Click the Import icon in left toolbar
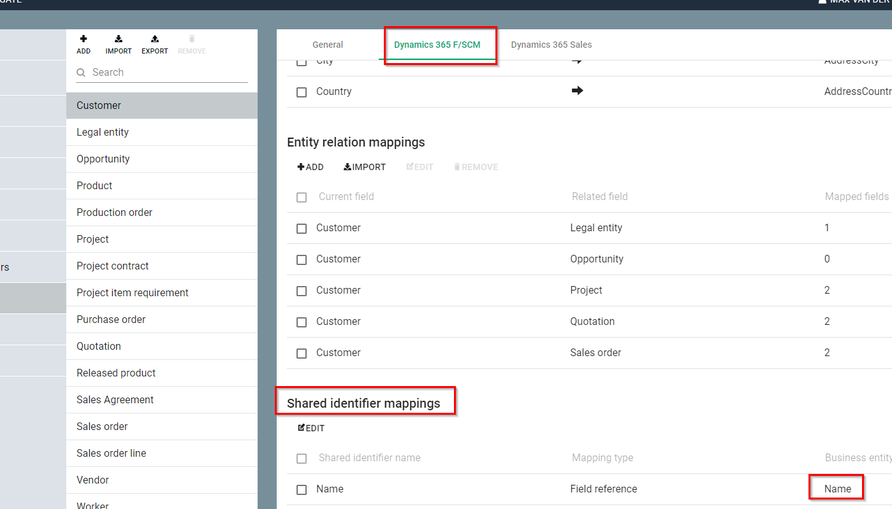Screen dimensions: 892x509 [119, 39]
